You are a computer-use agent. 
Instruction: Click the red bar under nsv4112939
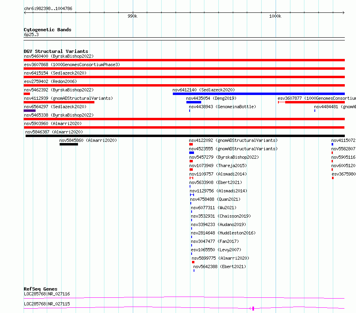pyautogui.click(x=59, y=102)
